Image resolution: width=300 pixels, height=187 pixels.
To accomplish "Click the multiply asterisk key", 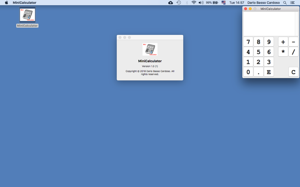I will coord(283,52).
